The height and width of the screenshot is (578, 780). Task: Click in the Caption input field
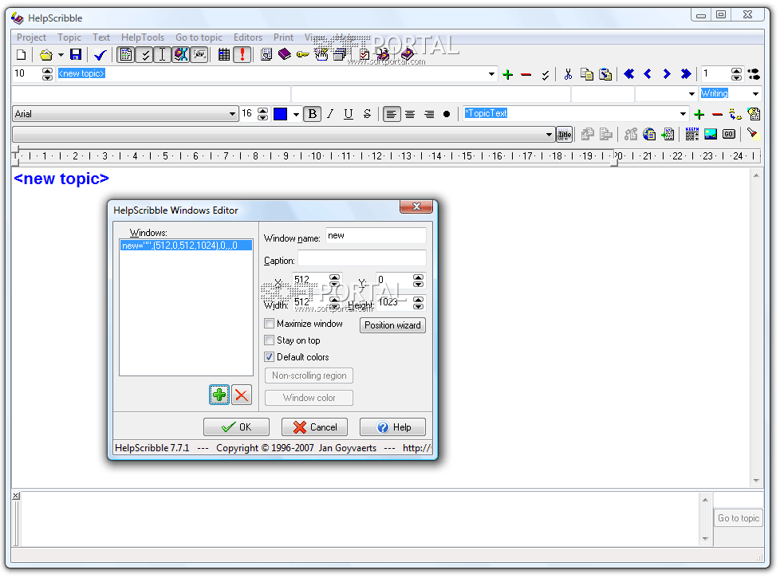[361, 258]
